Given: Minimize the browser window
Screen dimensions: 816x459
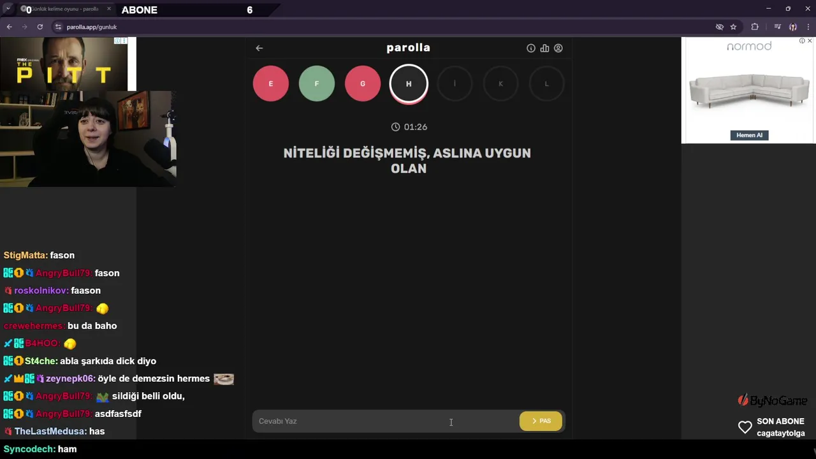Looking at the screenshot, I should [768, 9].
